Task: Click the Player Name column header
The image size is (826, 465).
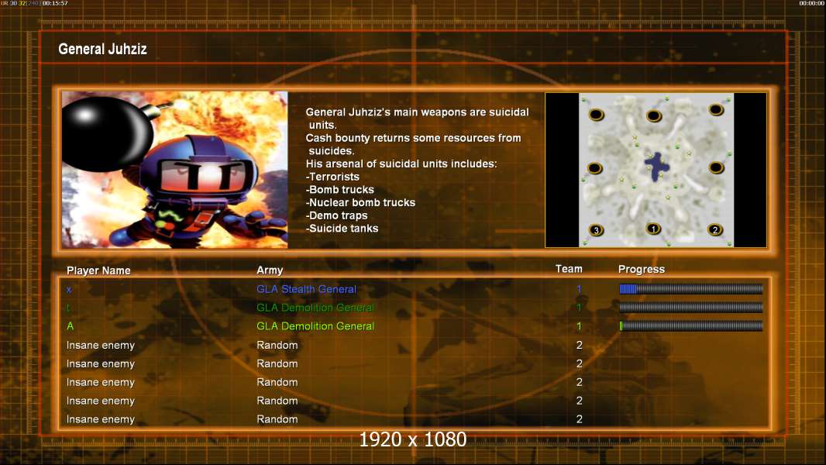Action: tap(98, 270)
